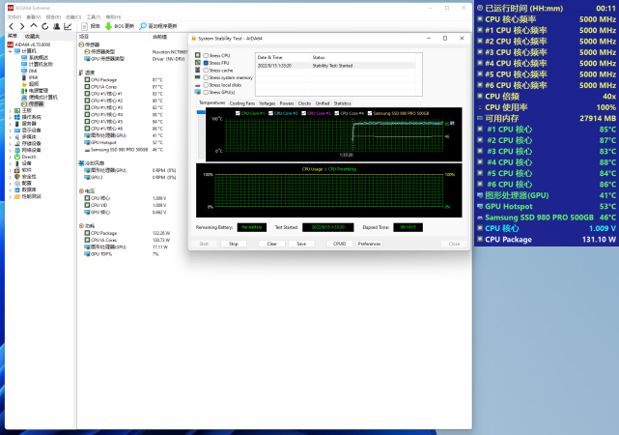Click the blue temperature graph scale slider
619x435 pixels.
202,113
